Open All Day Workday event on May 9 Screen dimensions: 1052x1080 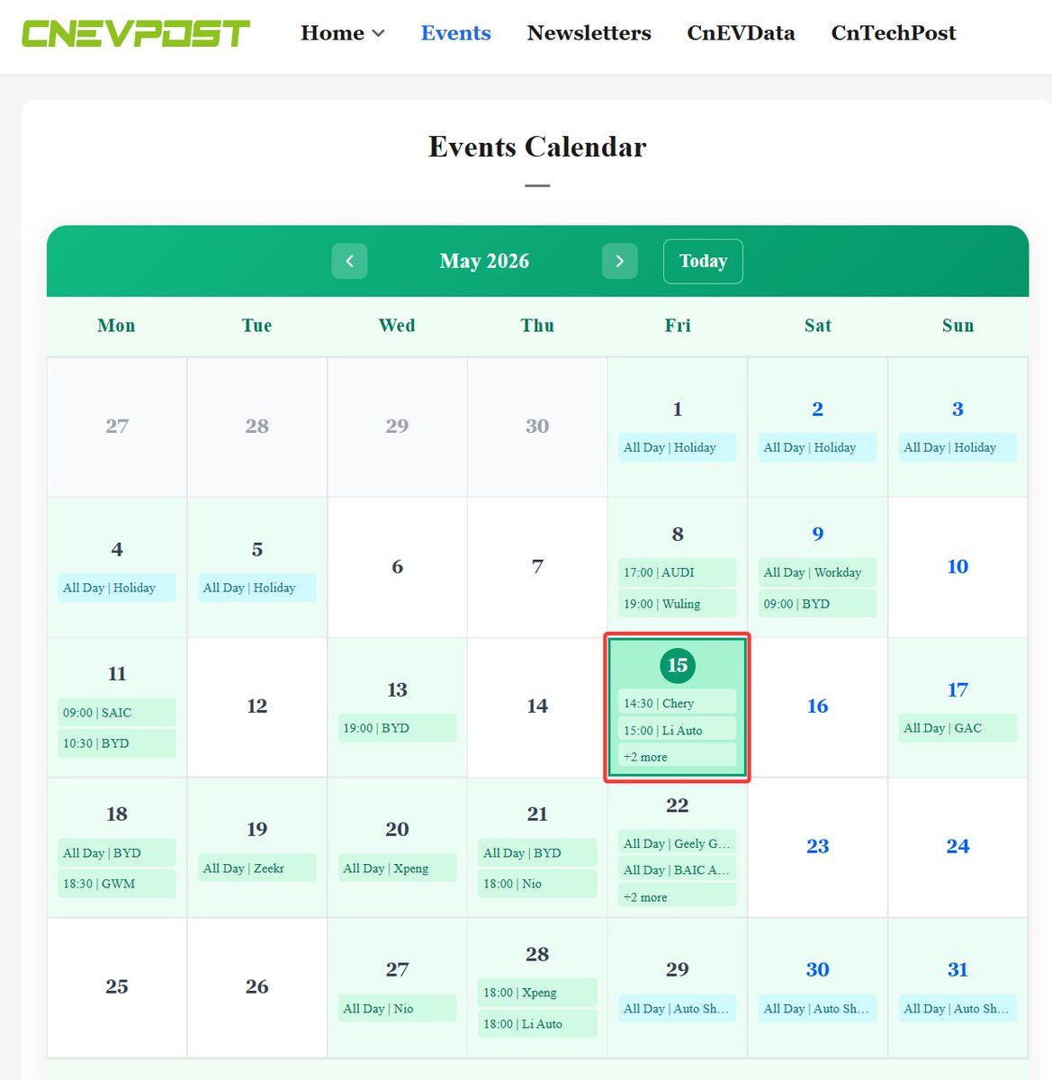coord(817,572)
